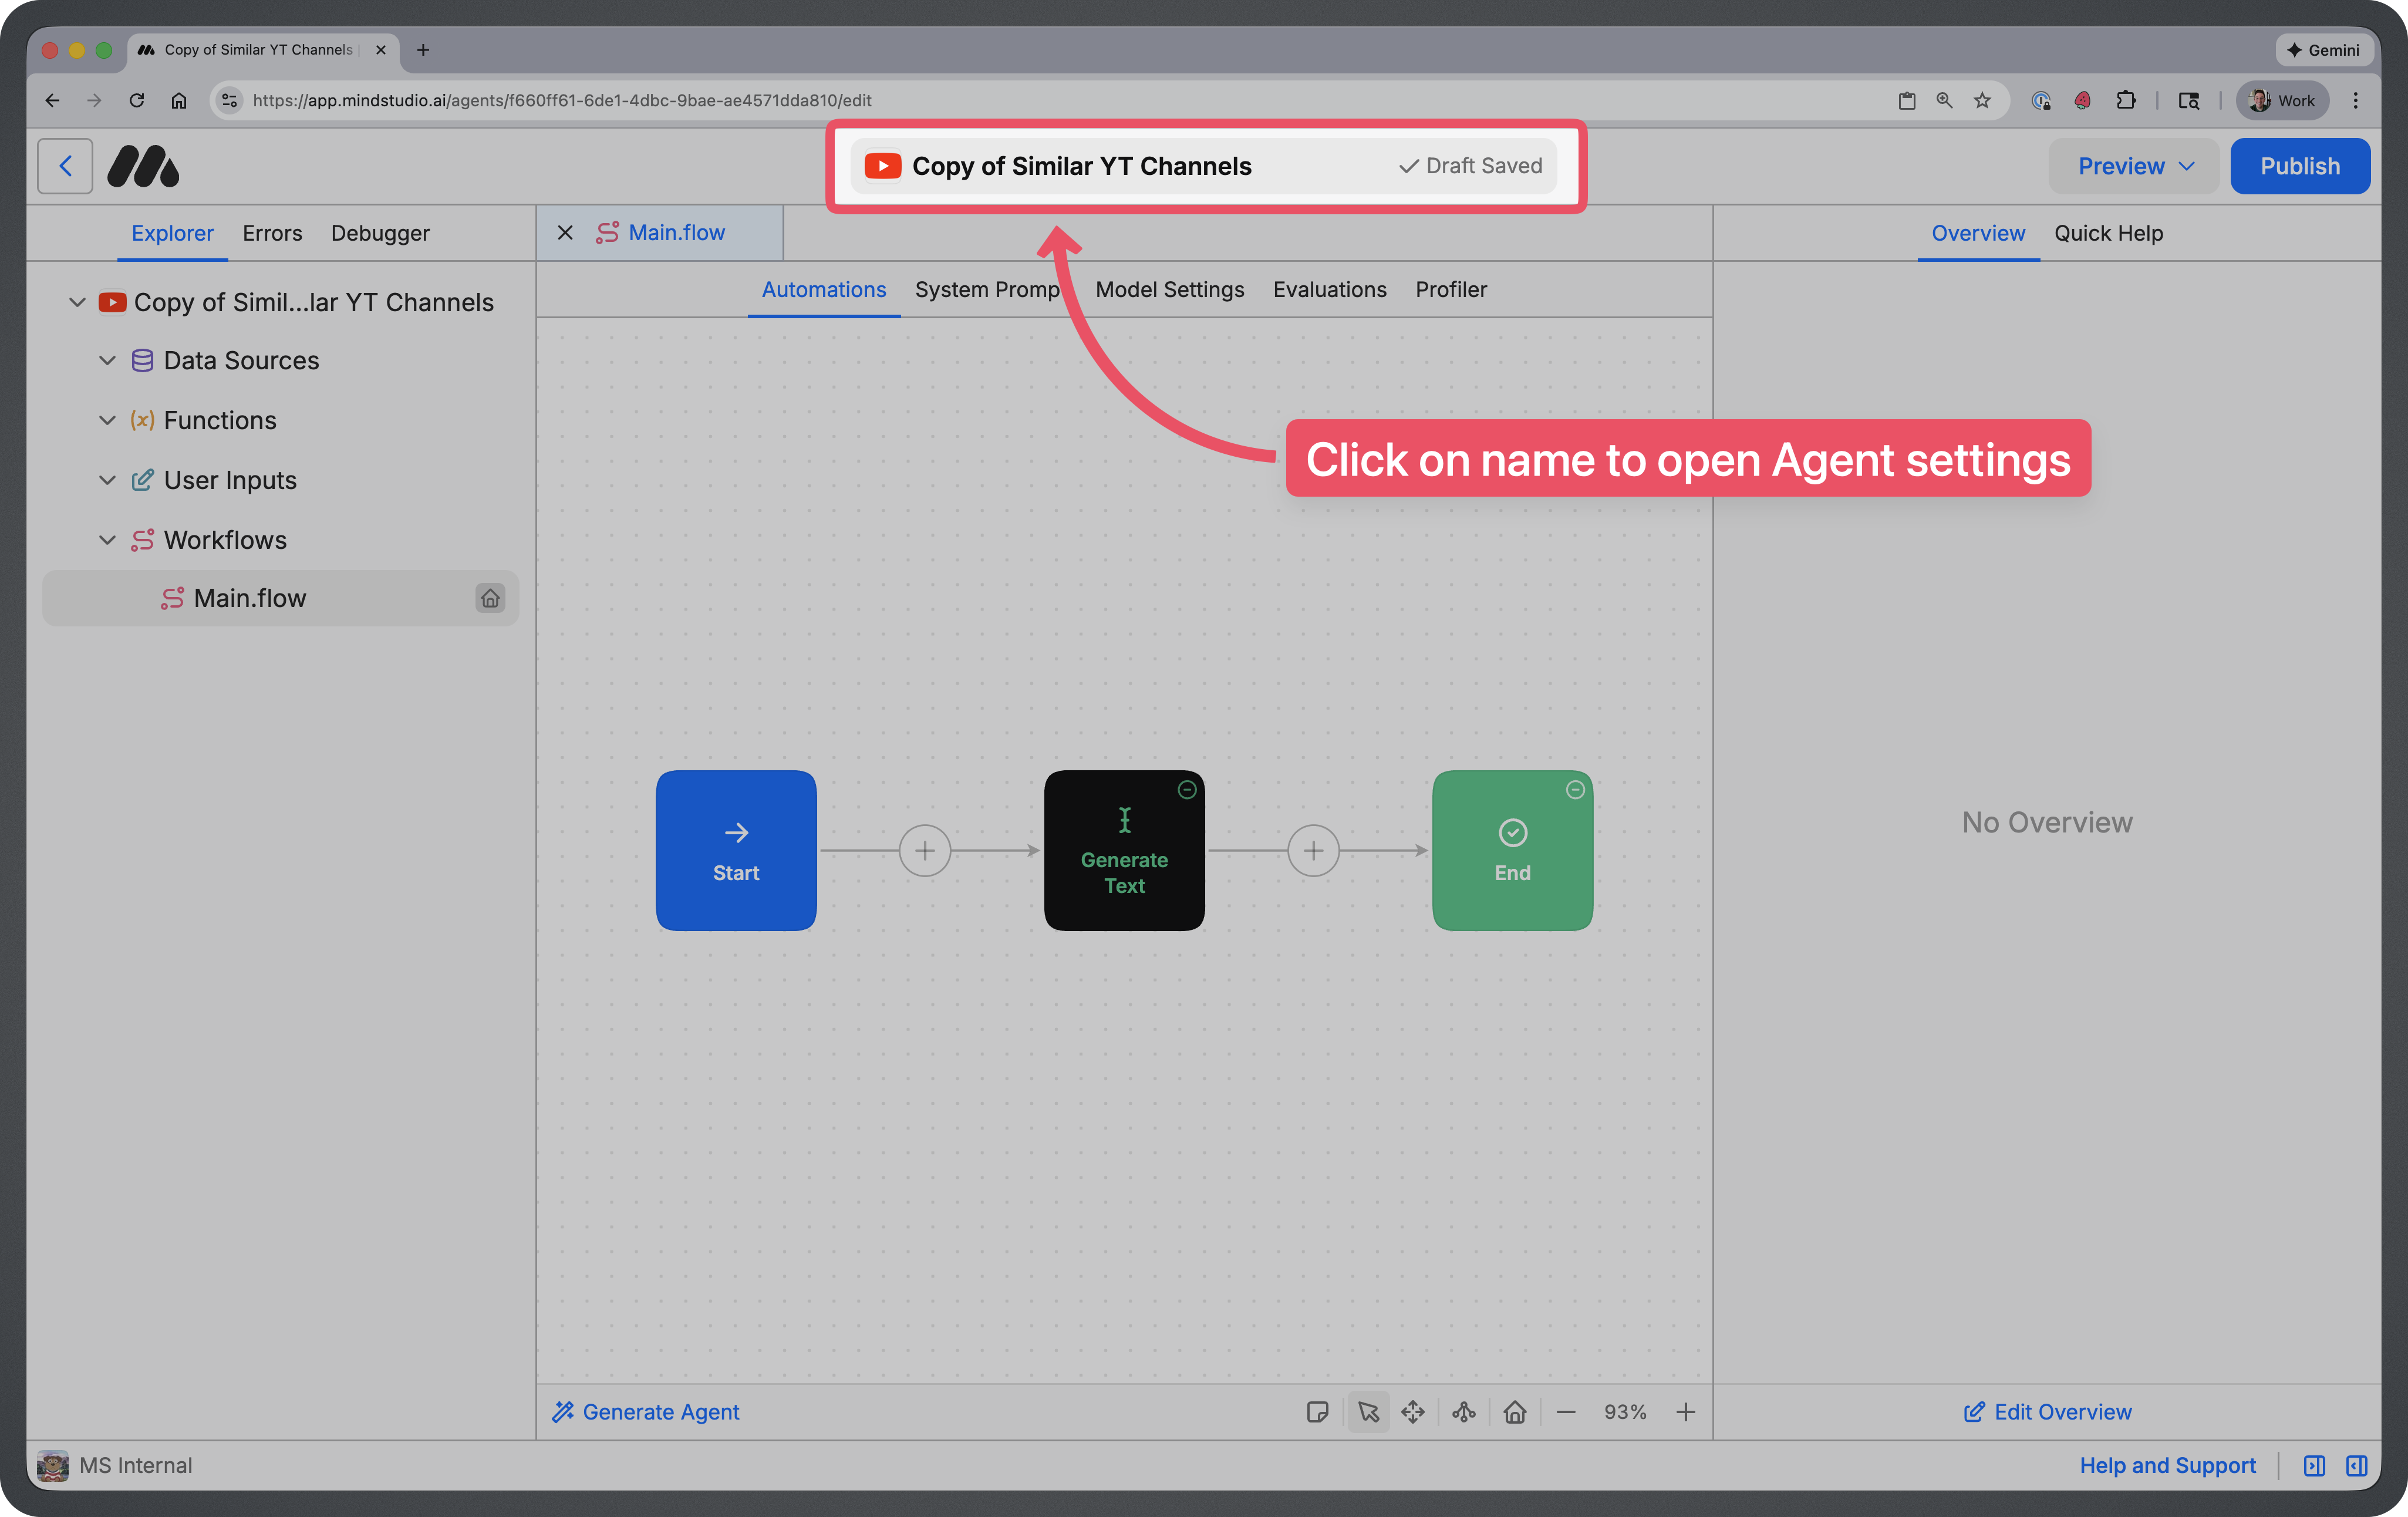Collapse the Generate Text block
This screenshot has height=1517, width=2408.
[x=1187, y=790]
